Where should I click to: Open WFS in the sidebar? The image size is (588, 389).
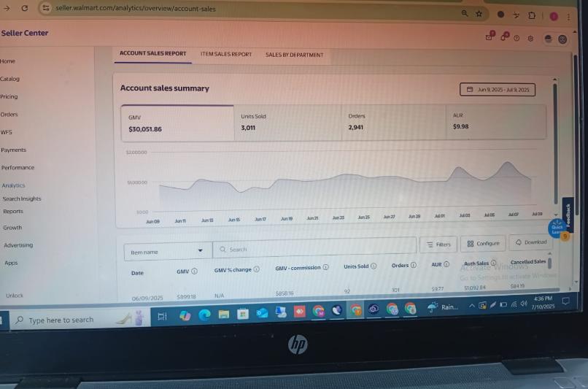7,132
